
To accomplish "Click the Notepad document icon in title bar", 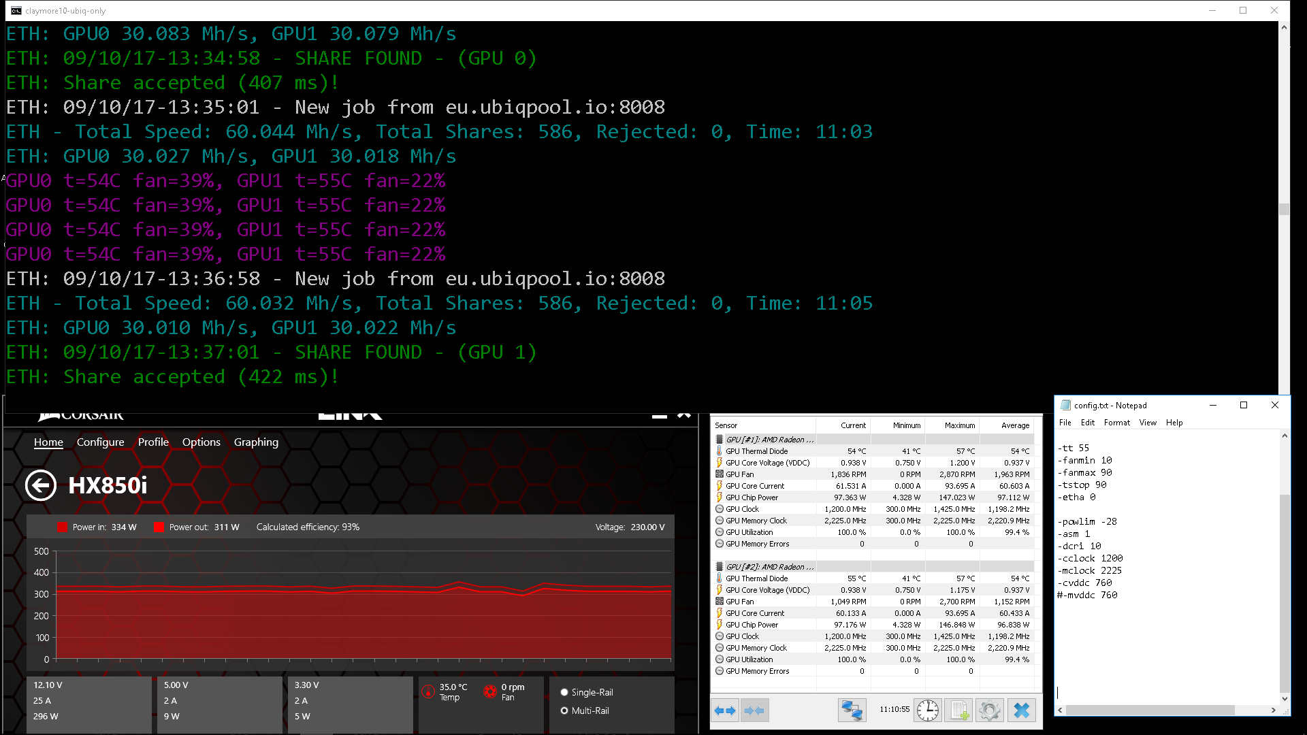I will click(x=1066, y=405).
